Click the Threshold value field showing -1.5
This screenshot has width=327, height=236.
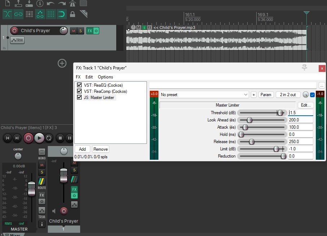click(x=301, y=112)
